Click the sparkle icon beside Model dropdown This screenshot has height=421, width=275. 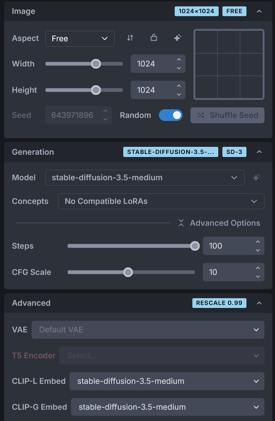tap(256, 178)
